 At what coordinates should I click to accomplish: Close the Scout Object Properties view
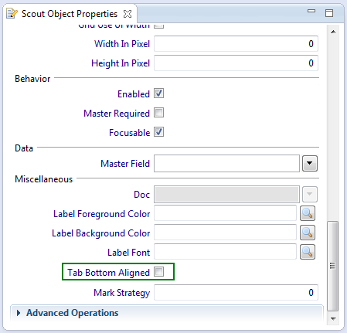point(128,14)
